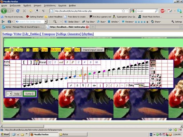Click the Enter arrow button
183x137 pixels.
(x=153, y=65)
